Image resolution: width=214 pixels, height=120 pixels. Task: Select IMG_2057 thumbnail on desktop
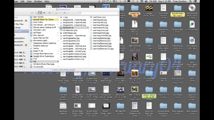pos(135,73)
